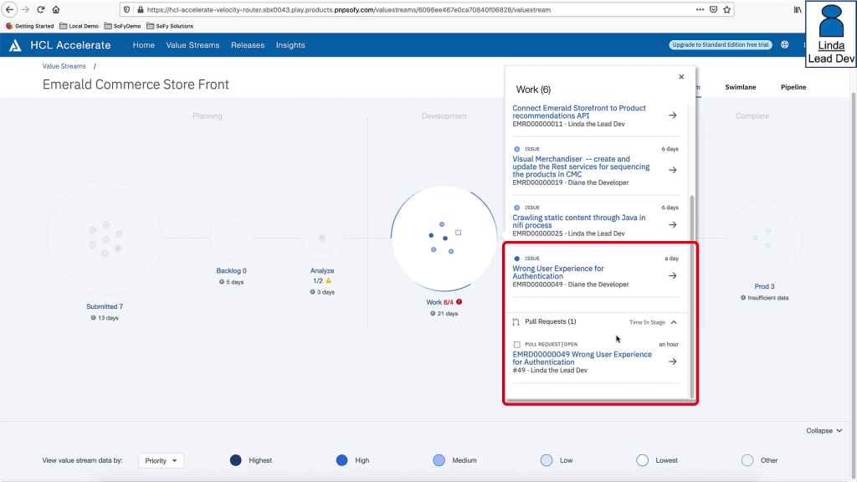Collapse the bottom legend panel
The width and height of the screenshot is (857, 482).
(824, 431)
